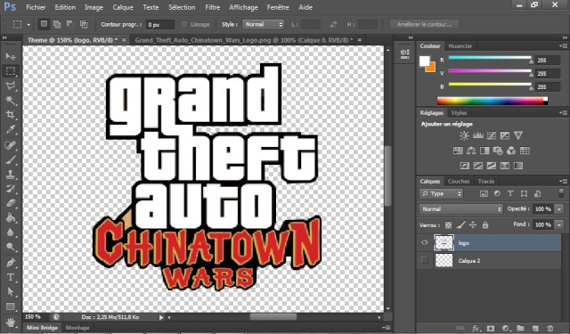The height and width of the screenshot is (334, 570).
Task: Create a new group folder icon
Action: (x=520, y=328)
